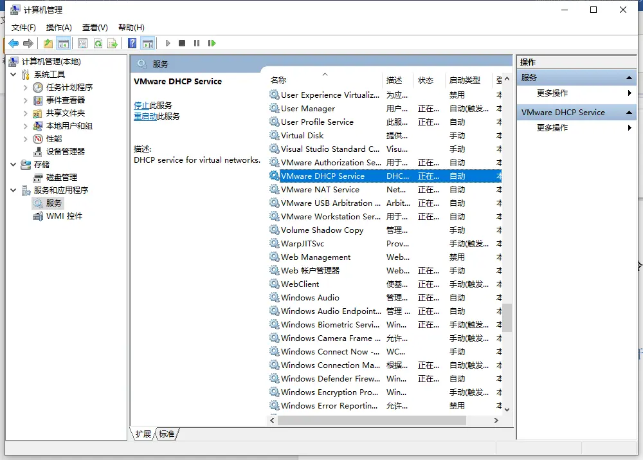The width and height of the screenshot is (643, 460).
Task: Switch to the 标准 tab
Action: pos(167,434)
